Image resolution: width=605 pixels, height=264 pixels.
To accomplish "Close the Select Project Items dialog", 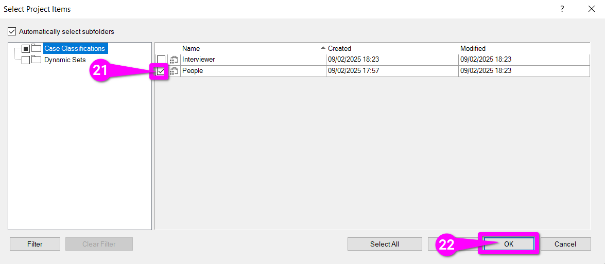I will [591, 9].
